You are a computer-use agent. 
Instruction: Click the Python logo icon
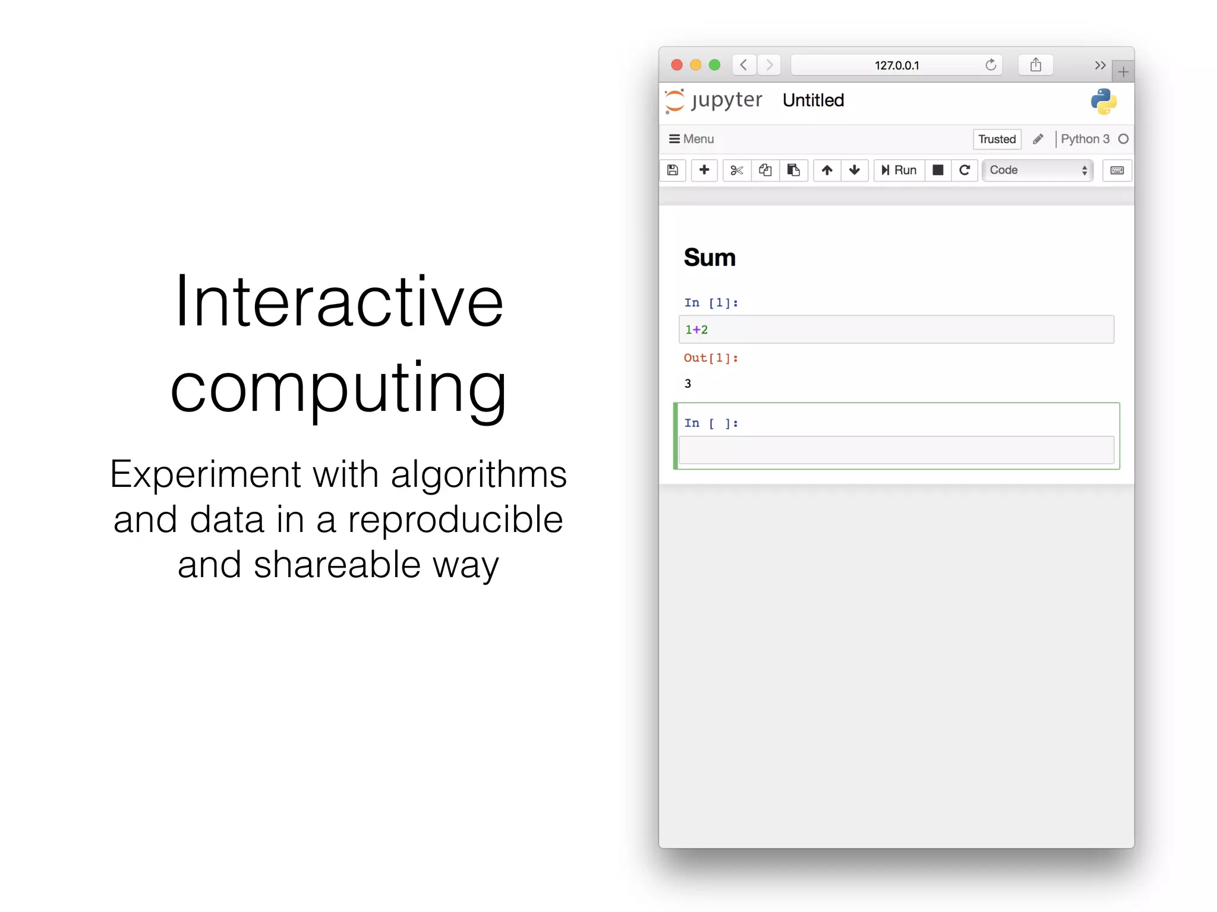tap(1104, 102)
